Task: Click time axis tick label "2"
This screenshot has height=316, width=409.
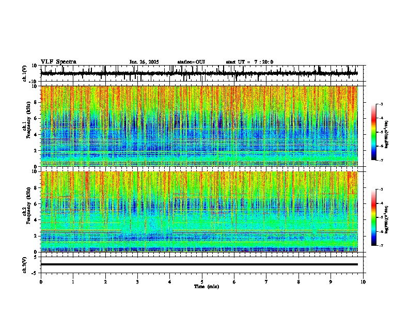Action: tap(105, 282)
